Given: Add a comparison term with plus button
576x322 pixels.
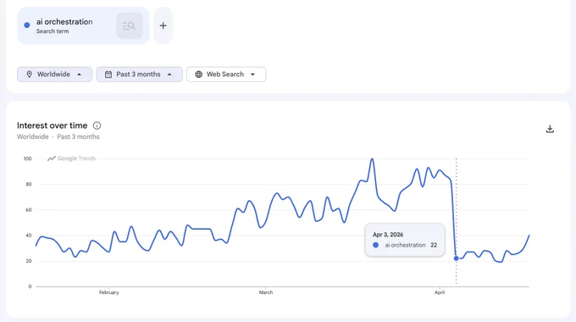Looking at the screenshot, I should click(163, 25).
